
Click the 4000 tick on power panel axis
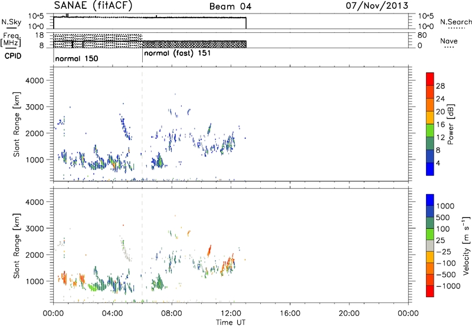34,81
